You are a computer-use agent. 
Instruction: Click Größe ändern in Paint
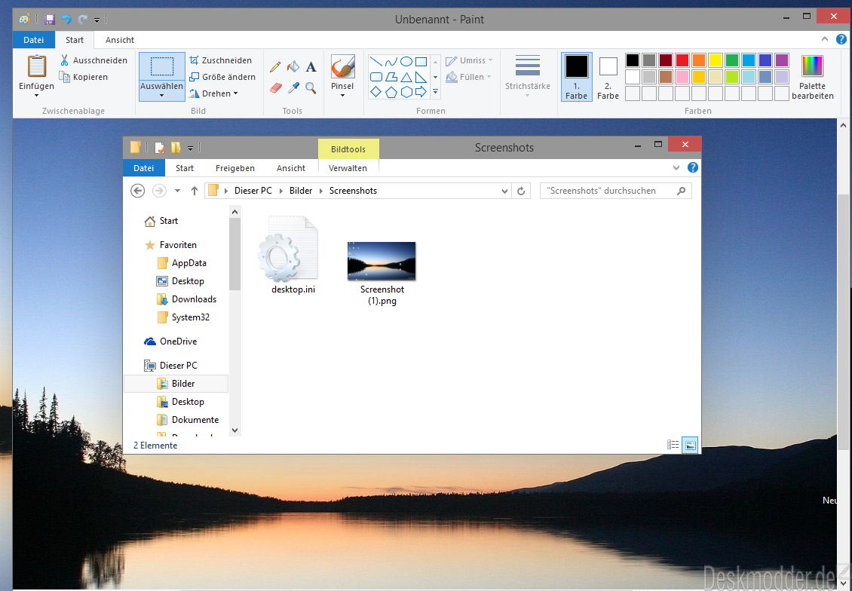(x=222, y=77)
